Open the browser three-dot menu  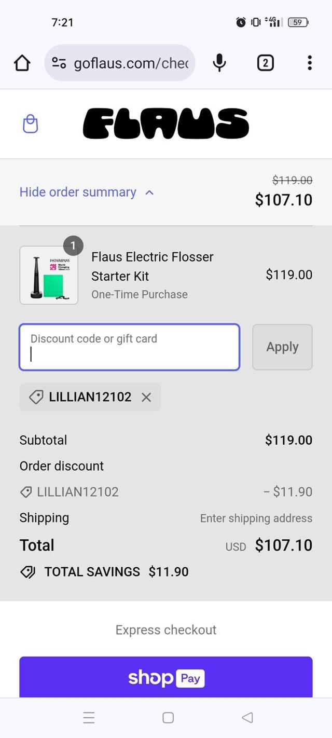click(309, 63)
